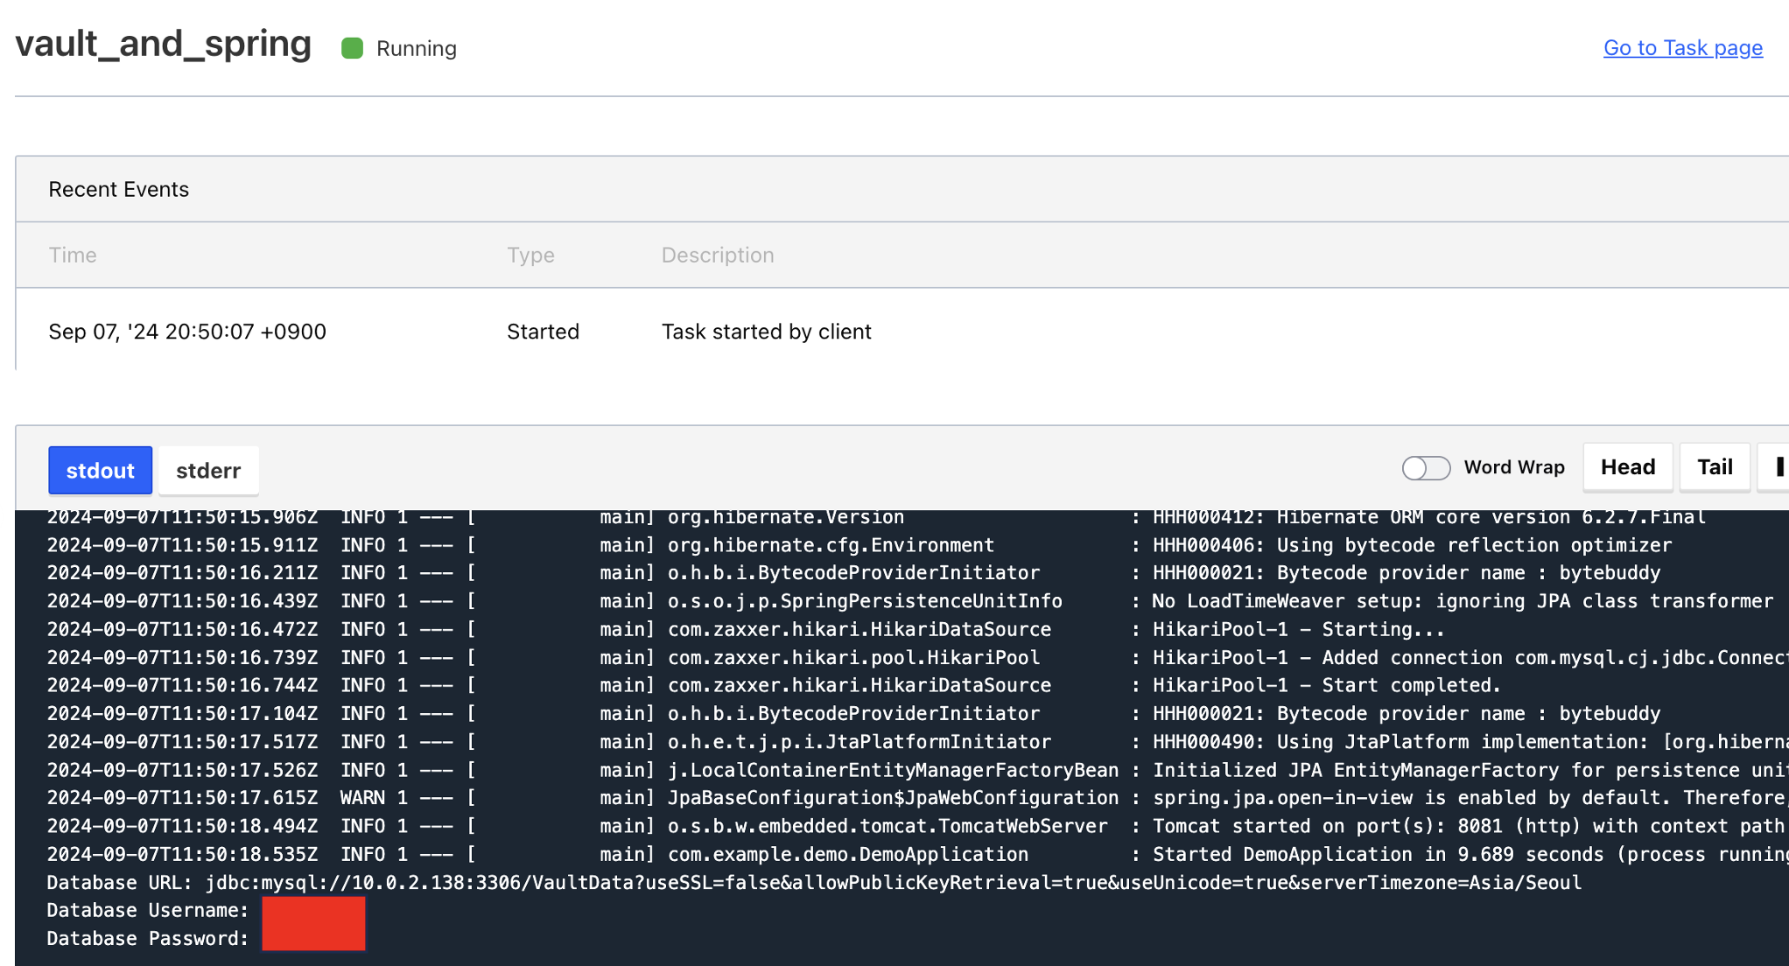Click the Type column header
The image size is (1789, 966).
pos(530,255)
